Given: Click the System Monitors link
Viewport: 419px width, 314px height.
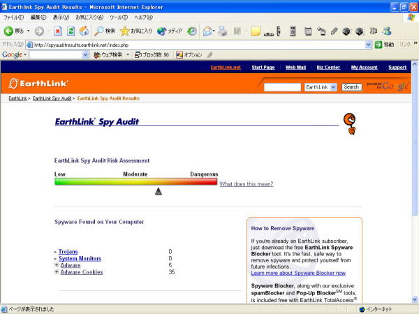Looking at the screenshot, I should [x=80, y=258].
